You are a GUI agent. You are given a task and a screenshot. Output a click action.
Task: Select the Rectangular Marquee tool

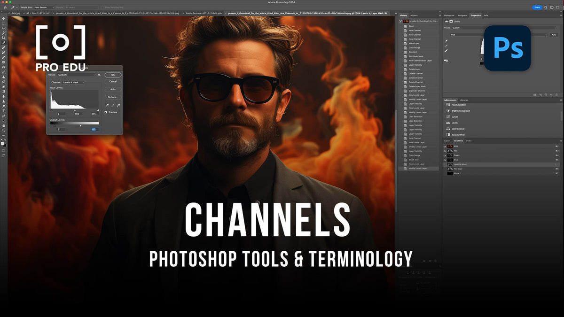4,23
